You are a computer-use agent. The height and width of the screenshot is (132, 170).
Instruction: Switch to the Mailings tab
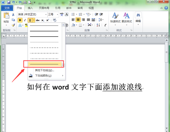69,8
